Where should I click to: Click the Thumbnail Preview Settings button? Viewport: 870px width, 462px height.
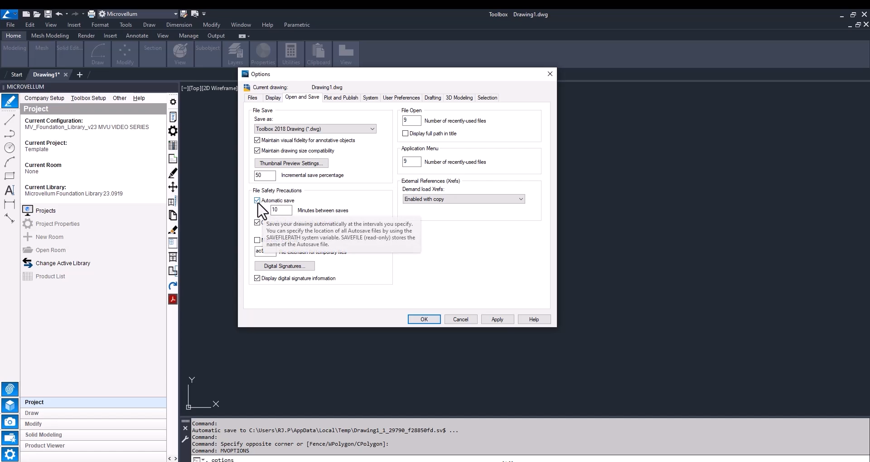tap(291, 163)
